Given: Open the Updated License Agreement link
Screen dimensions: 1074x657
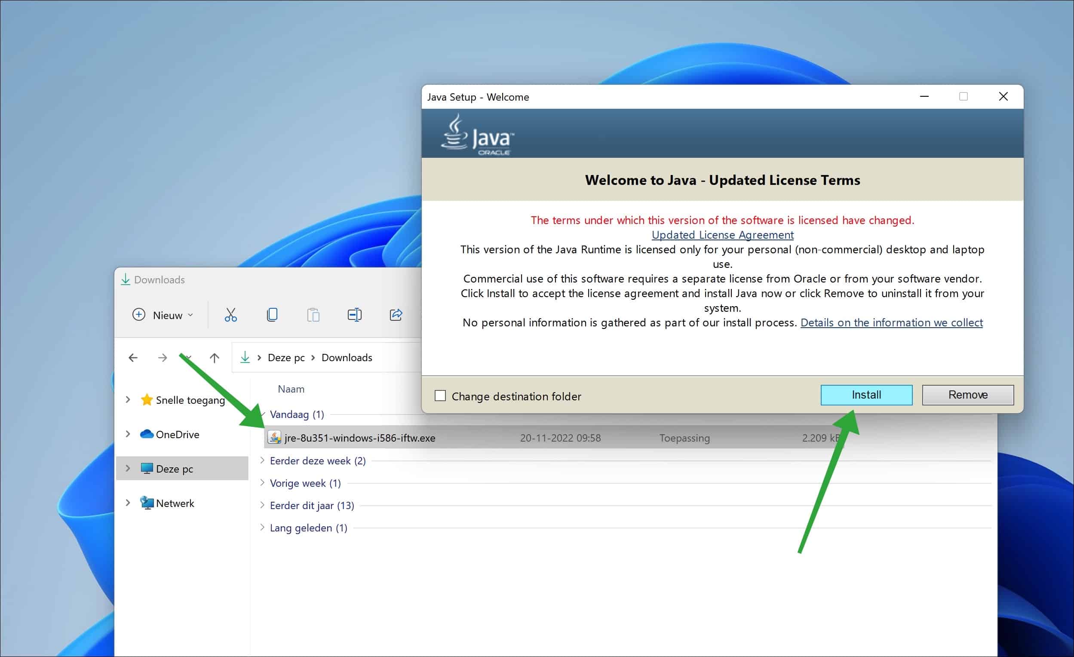Looking at the screenshot, I should tap(722, 234).
